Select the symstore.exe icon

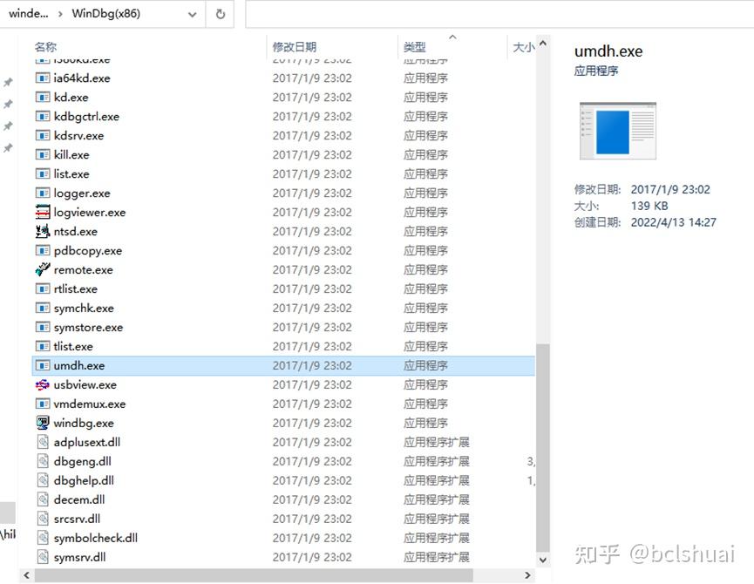pyautogui.click(x=43, y=327)
